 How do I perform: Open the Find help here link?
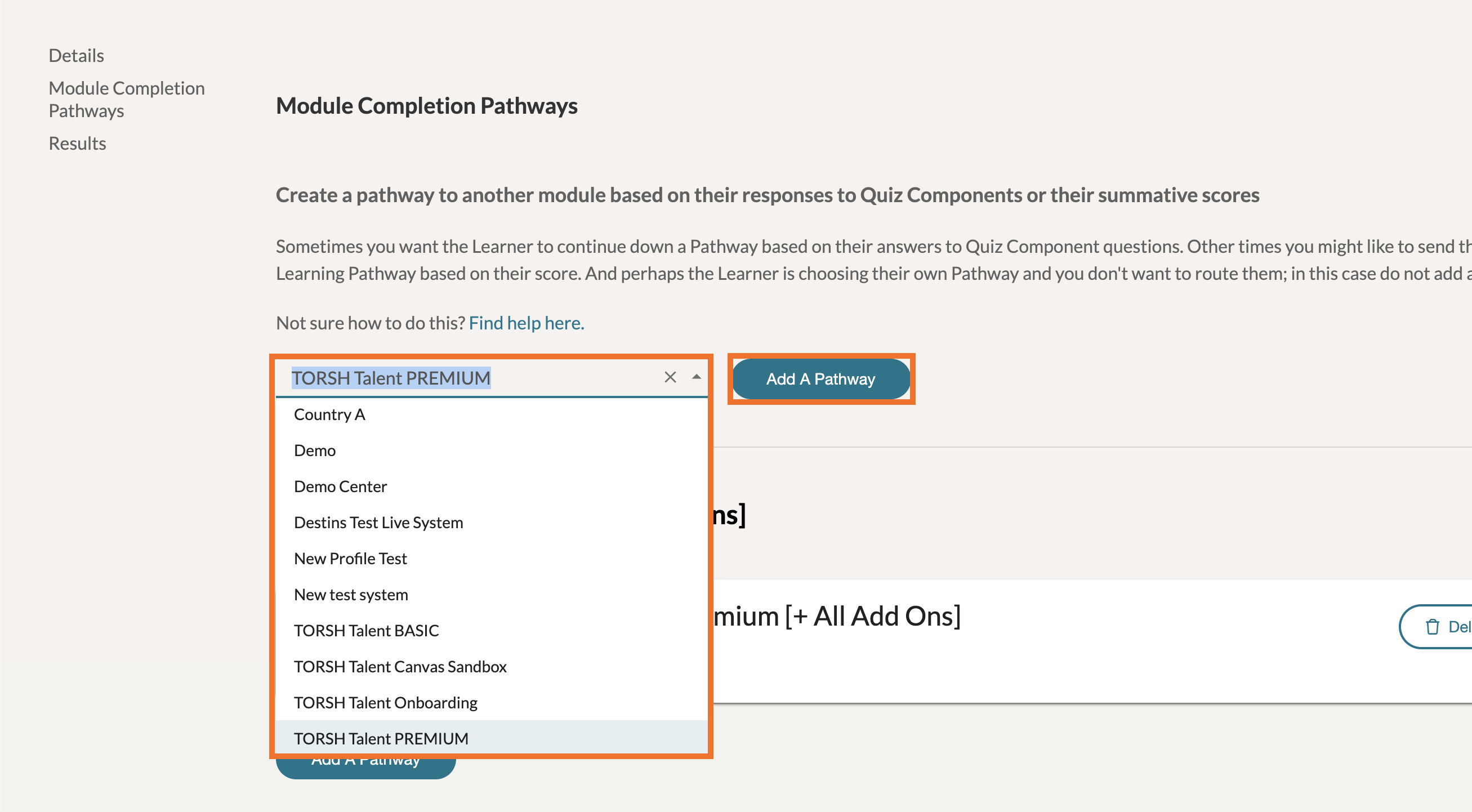click(x=527, y=323)
